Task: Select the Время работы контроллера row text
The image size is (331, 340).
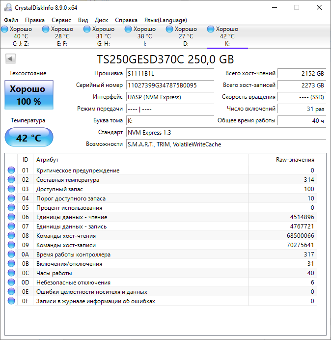Action: [x=73, y=255]
